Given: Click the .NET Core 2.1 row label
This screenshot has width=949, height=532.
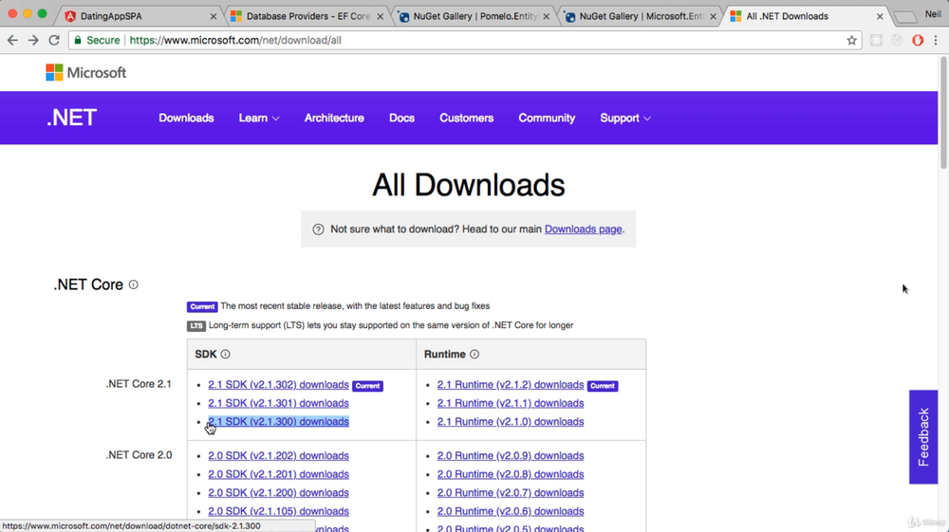Looking at the screenshot, I should point(139,384).
